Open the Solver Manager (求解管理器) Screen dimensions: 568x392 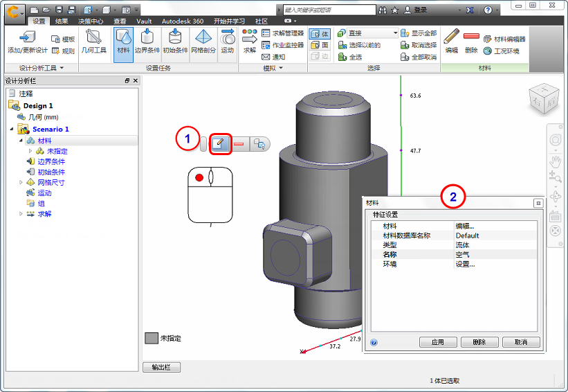click(x=282, y=33)
